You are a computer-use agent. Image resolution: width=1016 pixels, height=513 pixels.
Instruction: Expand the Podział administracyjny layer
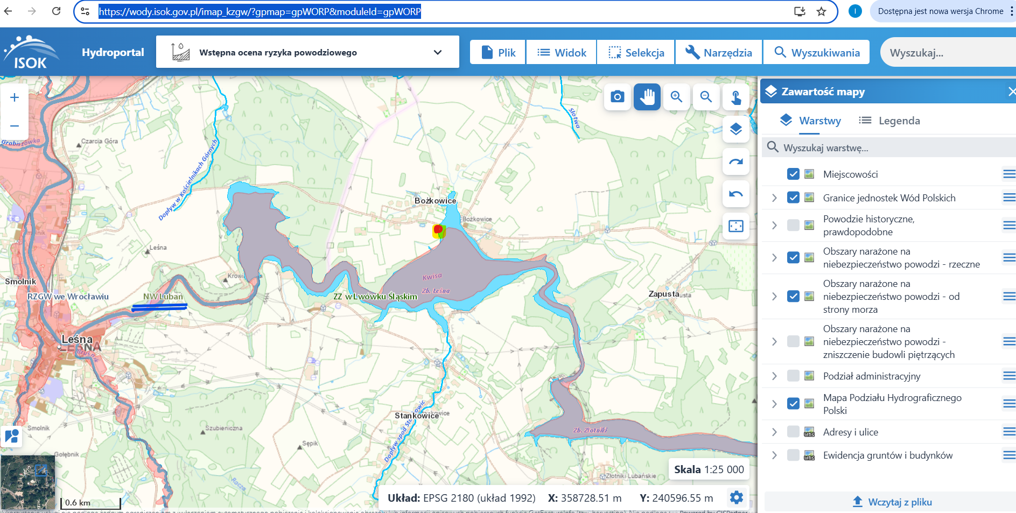click(x=774, y=376)
